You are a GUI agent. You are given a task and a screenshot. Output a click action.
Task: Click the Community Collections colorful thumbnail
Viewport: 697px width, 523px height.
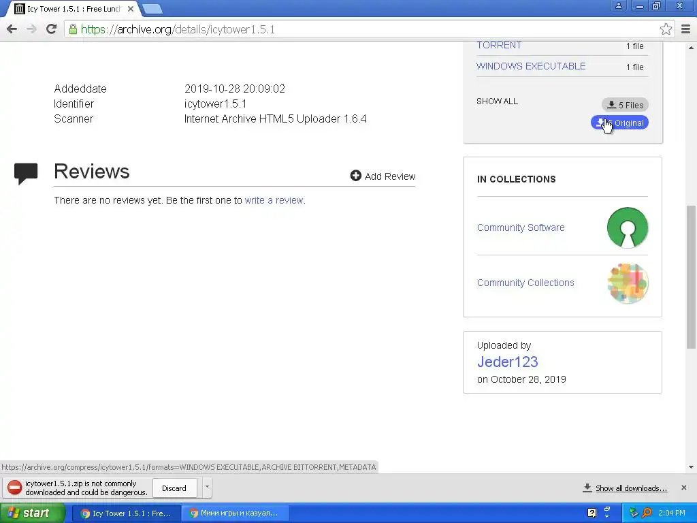click(627, 283)
